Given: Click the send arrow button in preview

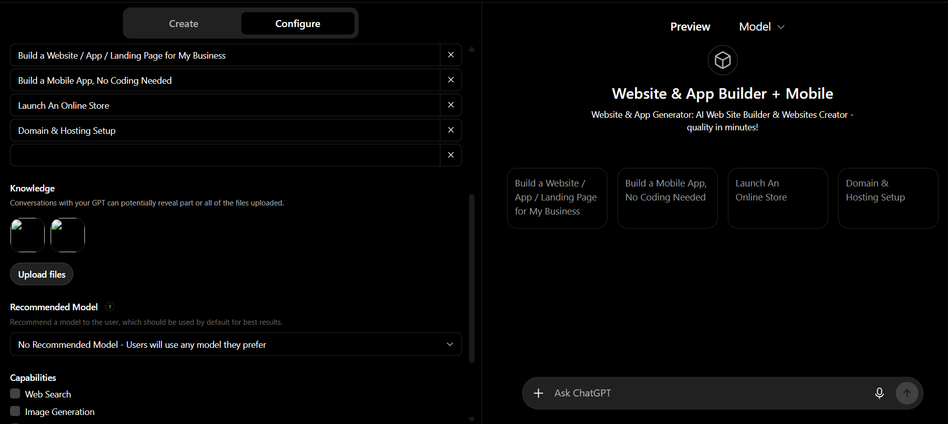Looking at the screenshot, I should coord(907,393).
